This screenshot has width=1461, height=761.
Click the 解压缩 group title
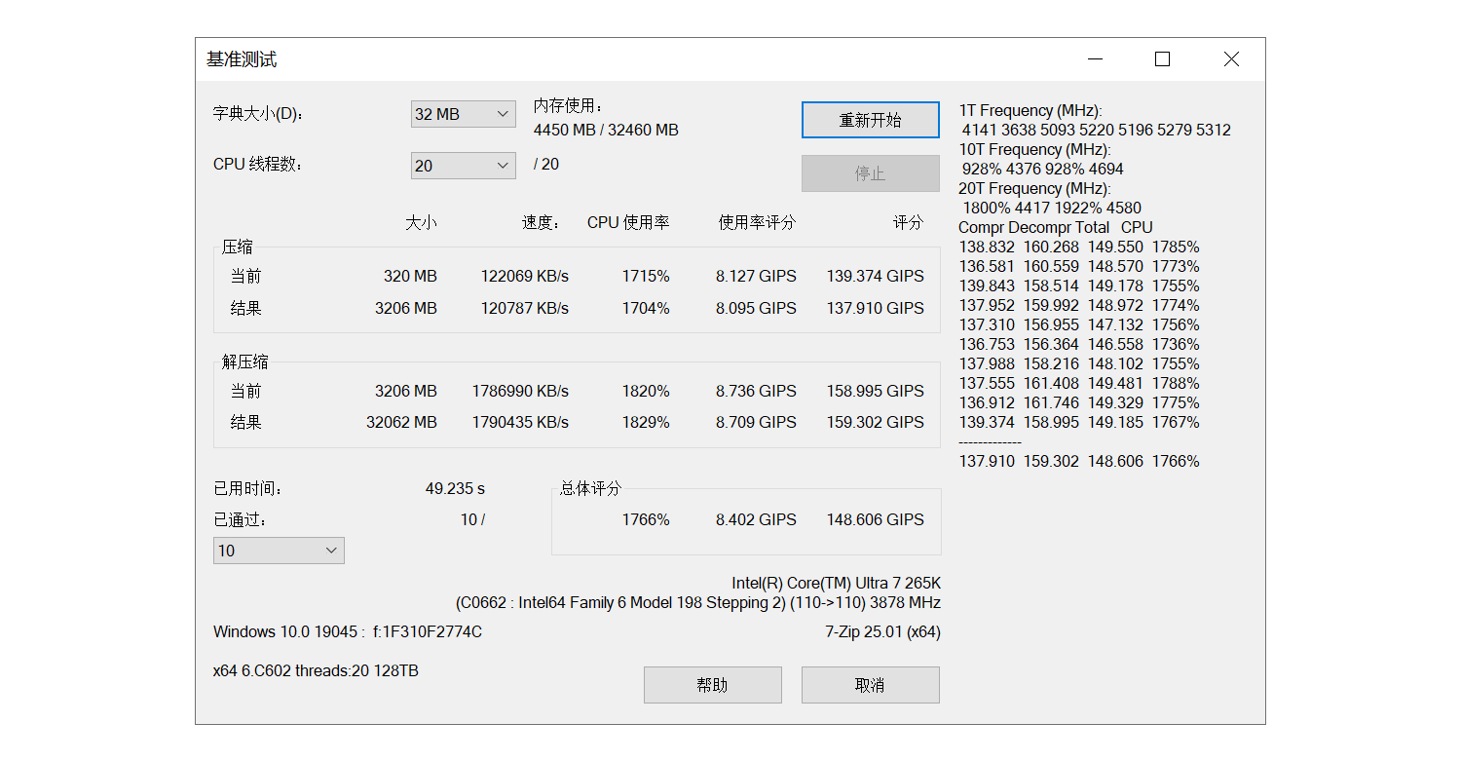245,362
